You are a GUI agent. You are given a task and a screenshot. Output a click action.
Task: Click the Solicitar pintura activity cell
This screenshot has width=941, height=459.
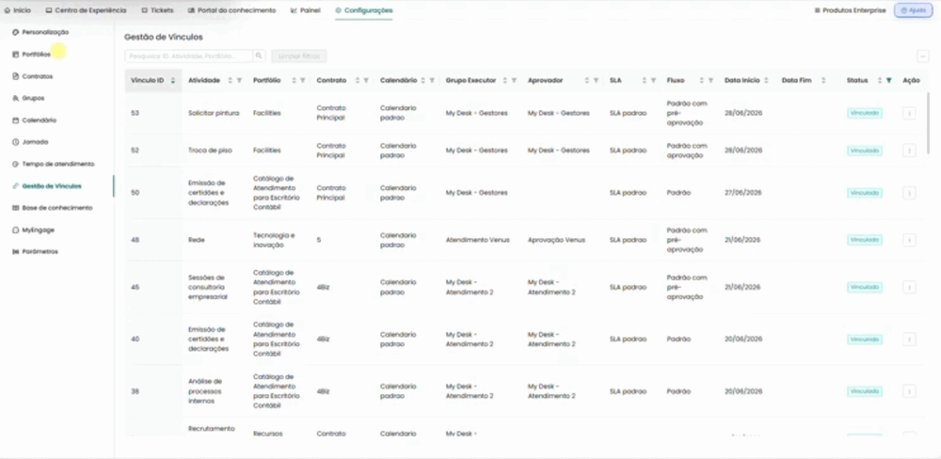point(214,114)
